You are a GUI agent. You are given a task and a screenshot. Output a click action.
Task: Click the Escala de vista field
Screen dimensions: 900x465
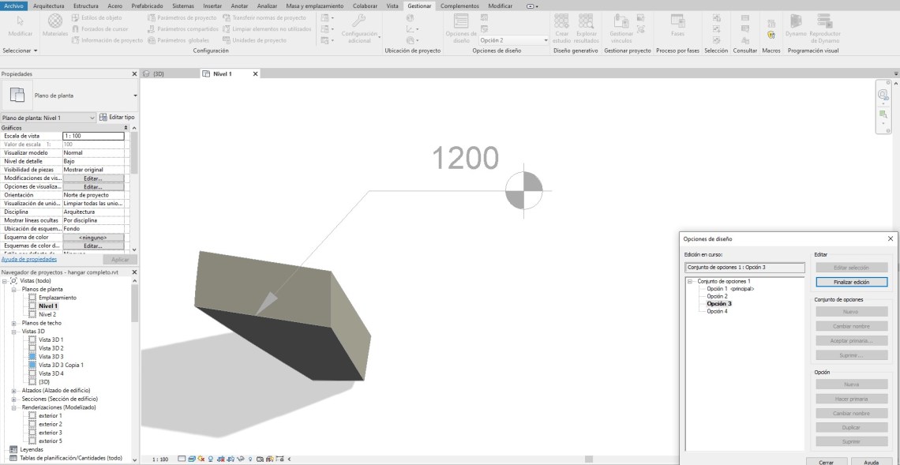click(93, 136)
